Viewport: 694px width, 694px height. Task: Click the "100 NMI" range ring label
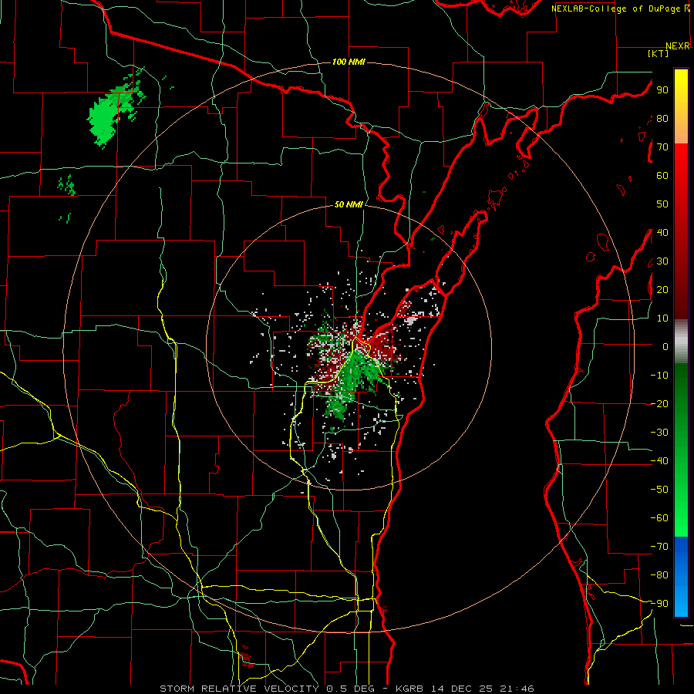(x=349, y=62)
